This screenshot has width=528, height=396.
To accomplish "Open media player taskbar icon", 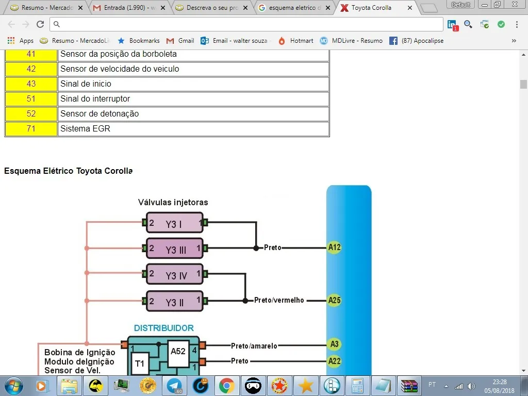I will (x=42, y=386).
